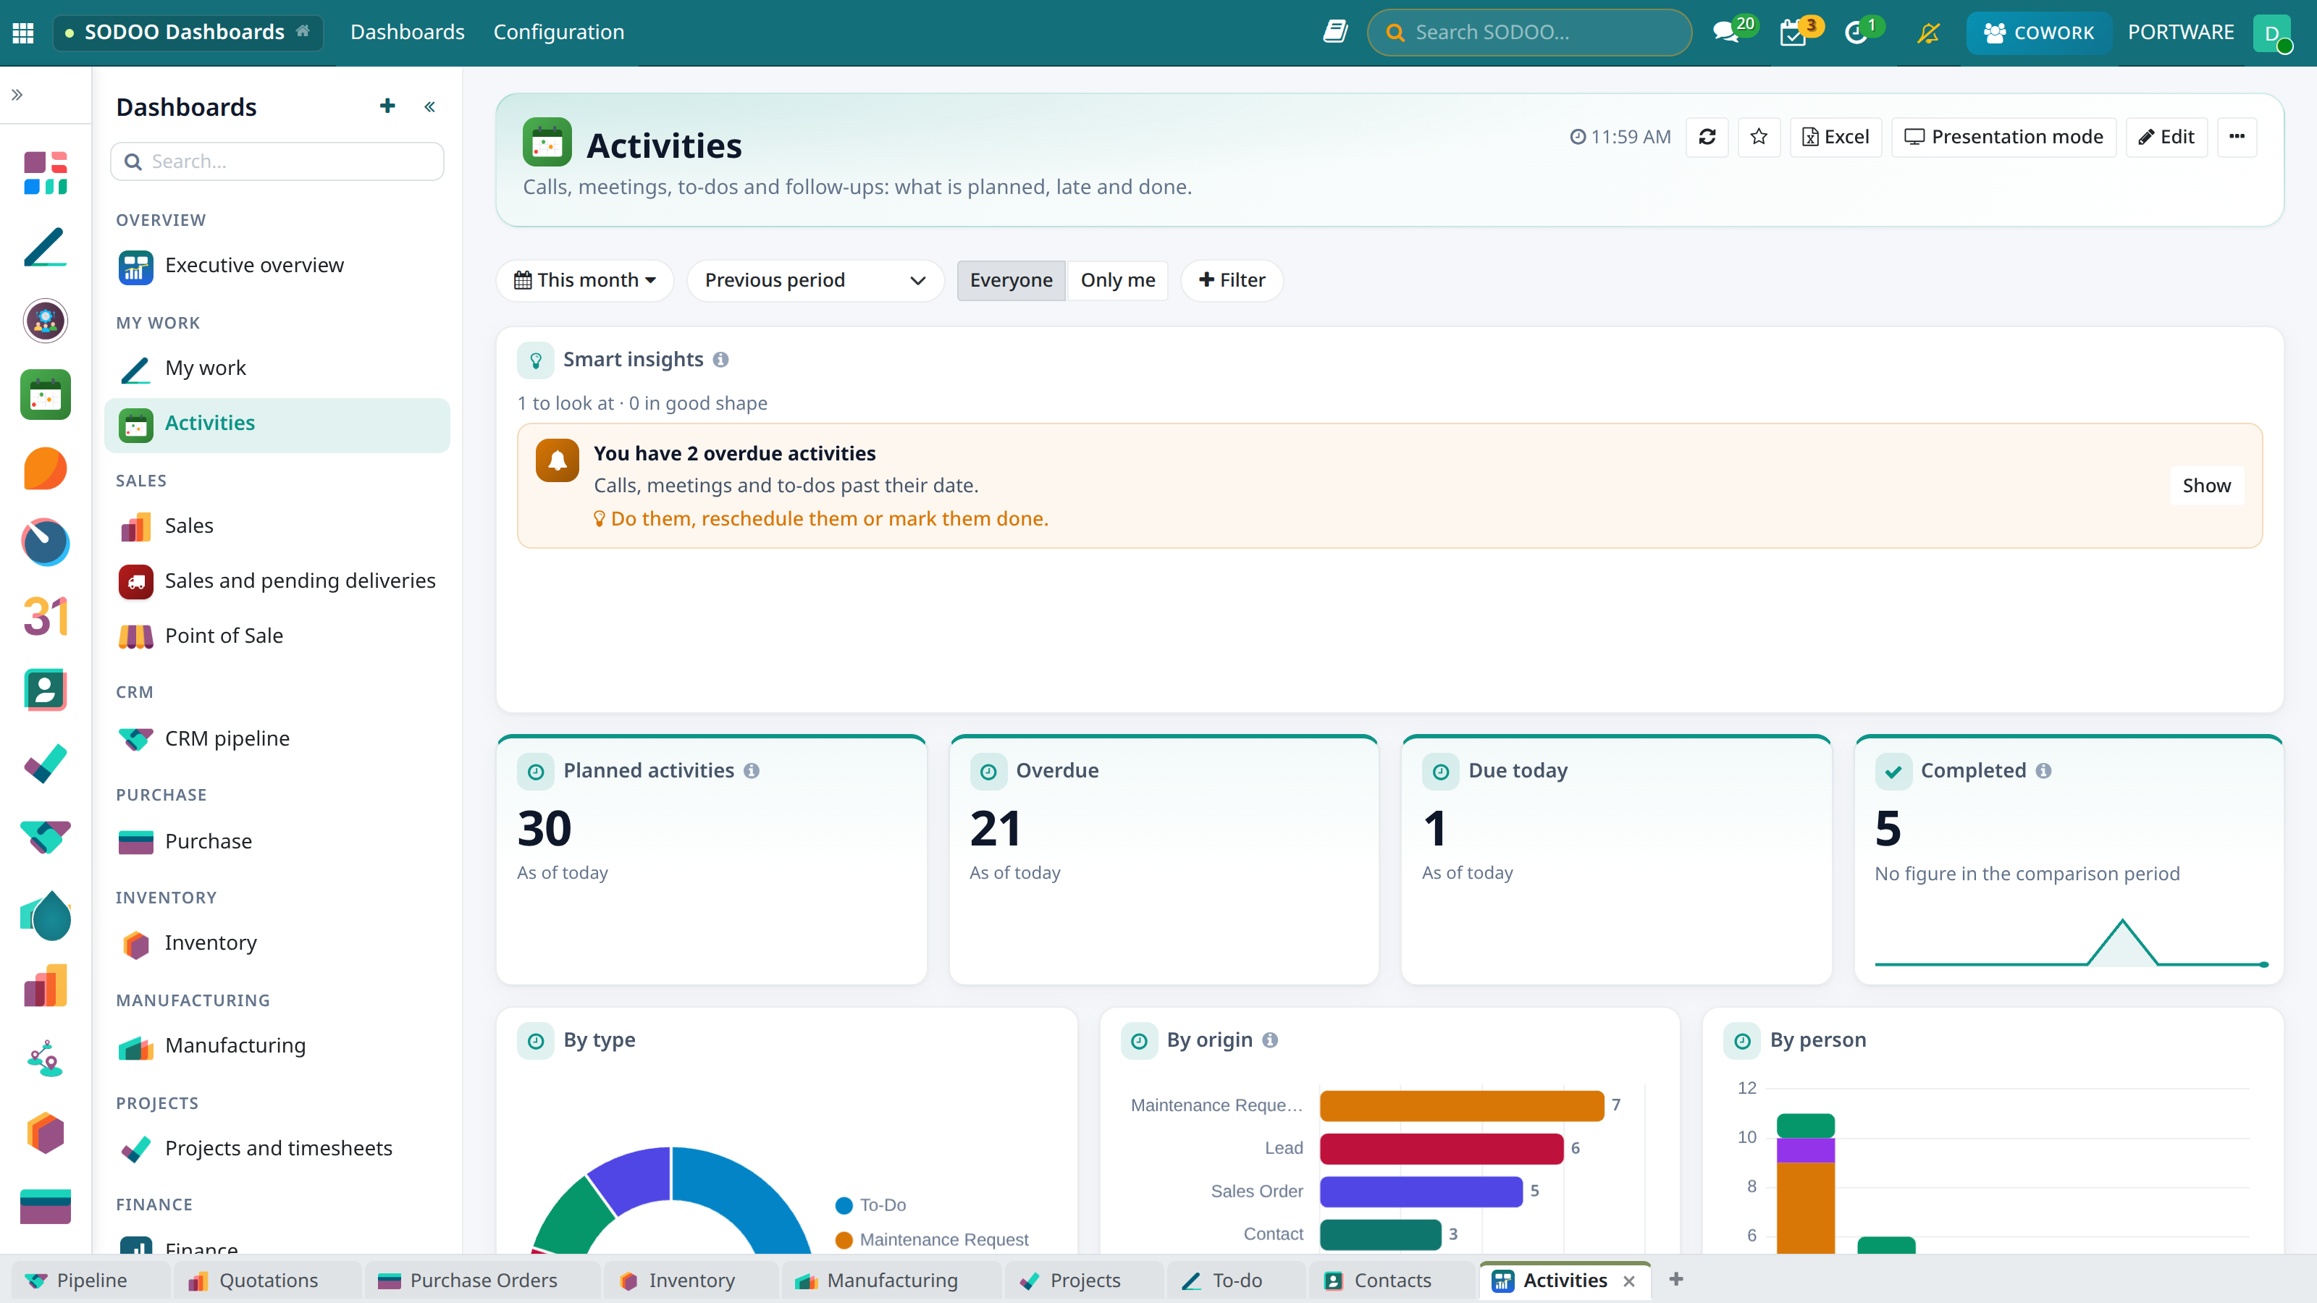
Task: Close the Activities bottom tab
Action: (1629, 1281)
